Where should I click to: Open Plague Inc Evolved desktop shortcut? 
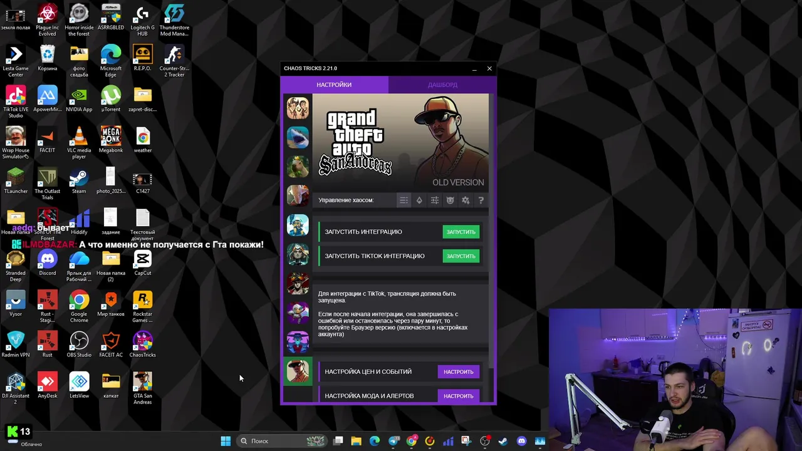tap(47, 20)
